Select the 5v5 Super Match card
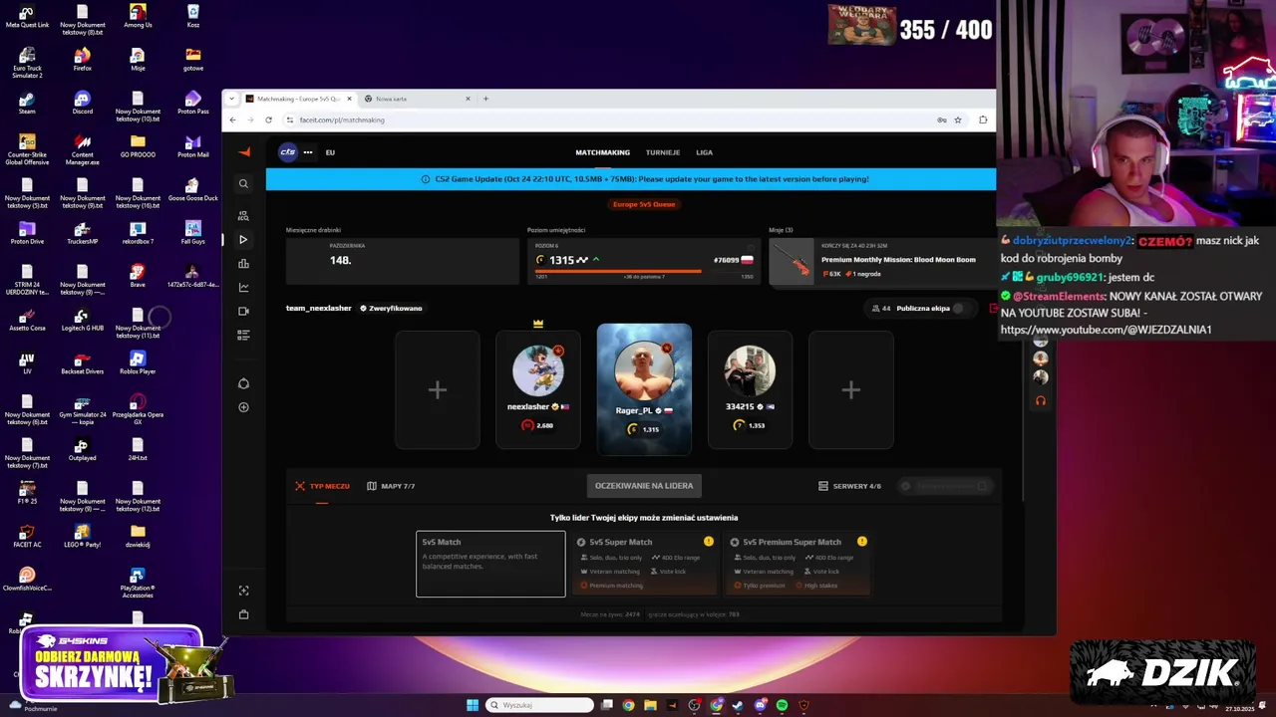Screen dimensions: 1276x717 pos(645,564)
